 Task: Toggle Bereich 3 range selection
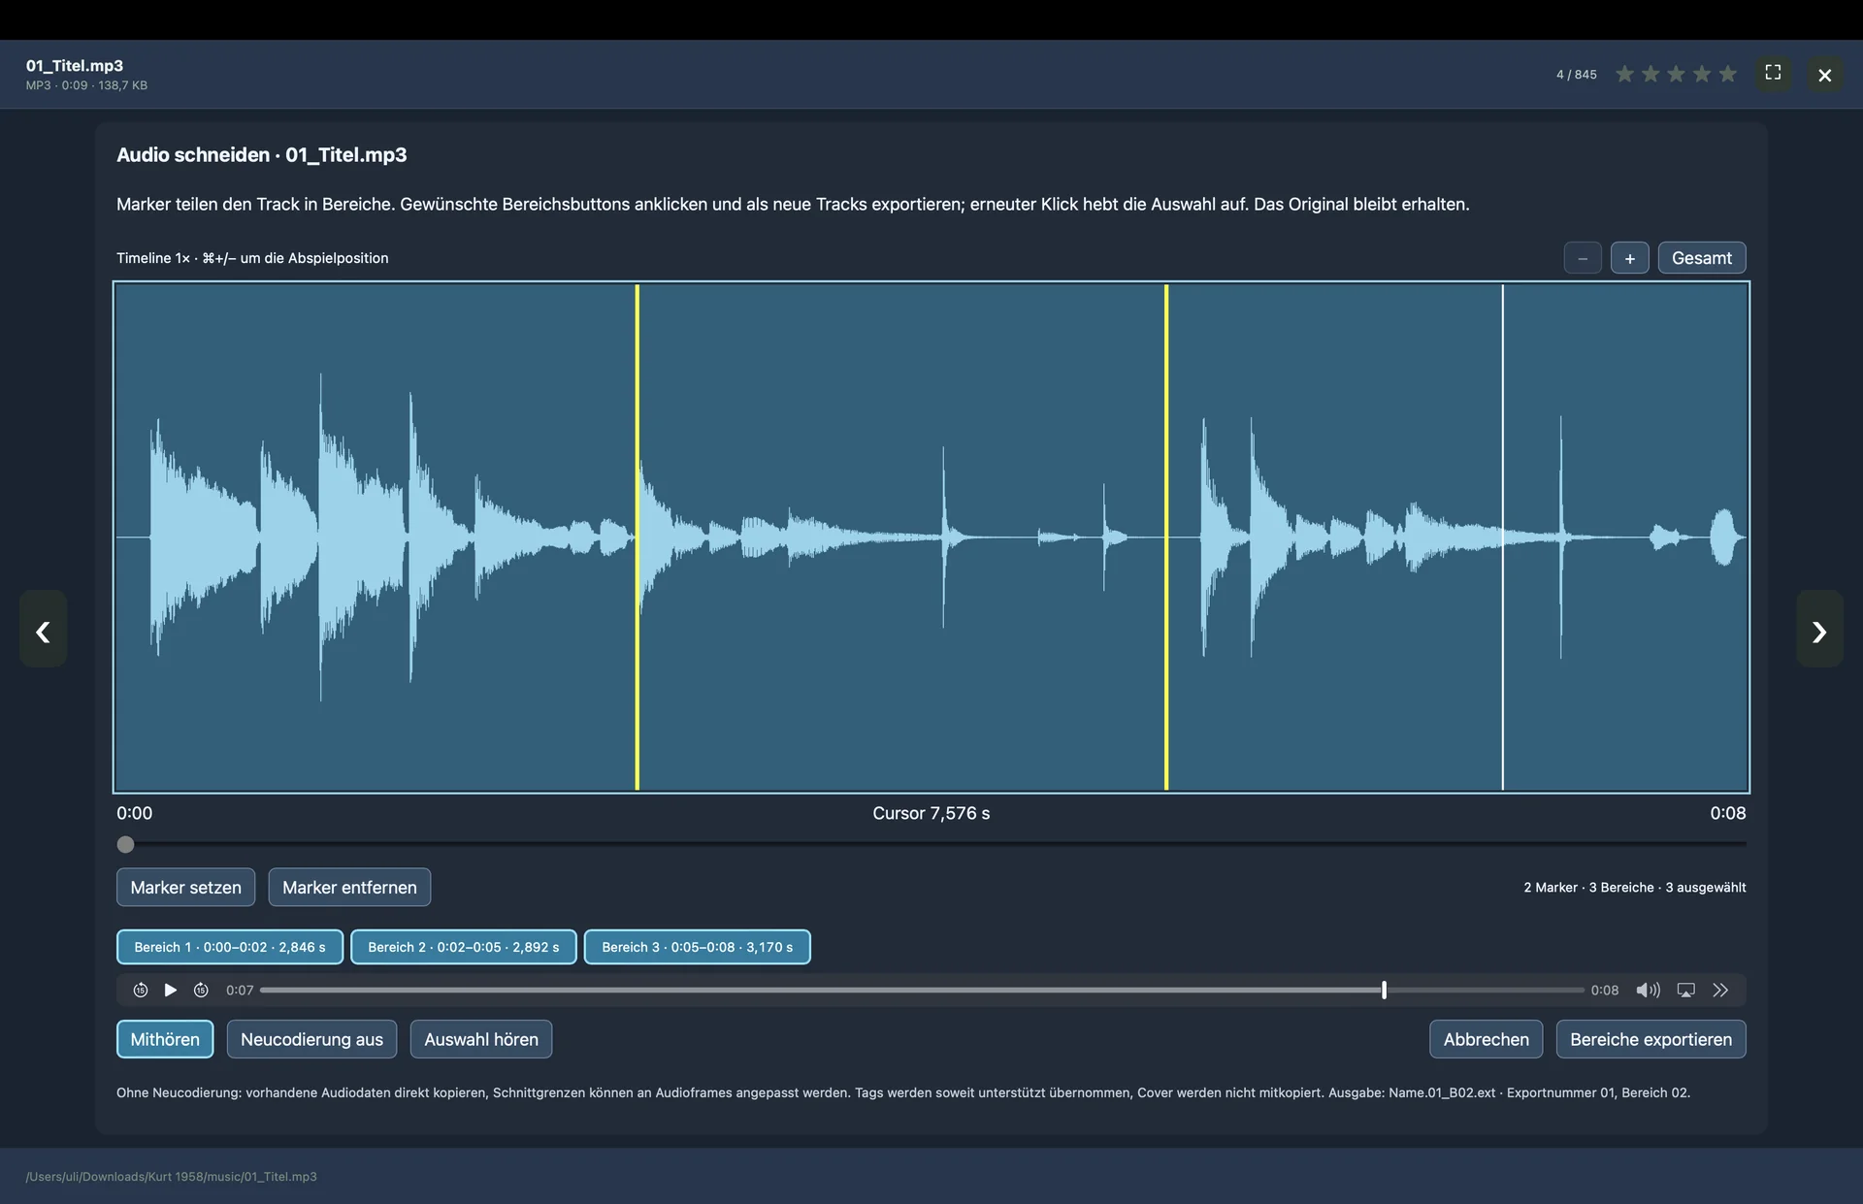tap(697, 947)
